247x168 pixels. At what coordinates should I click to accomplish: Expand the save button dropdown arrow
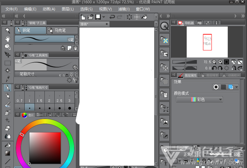104,17
